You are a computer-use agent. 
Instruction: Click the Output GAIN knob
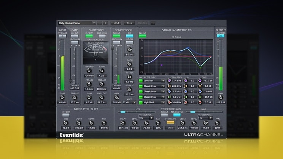click(221, 98)
